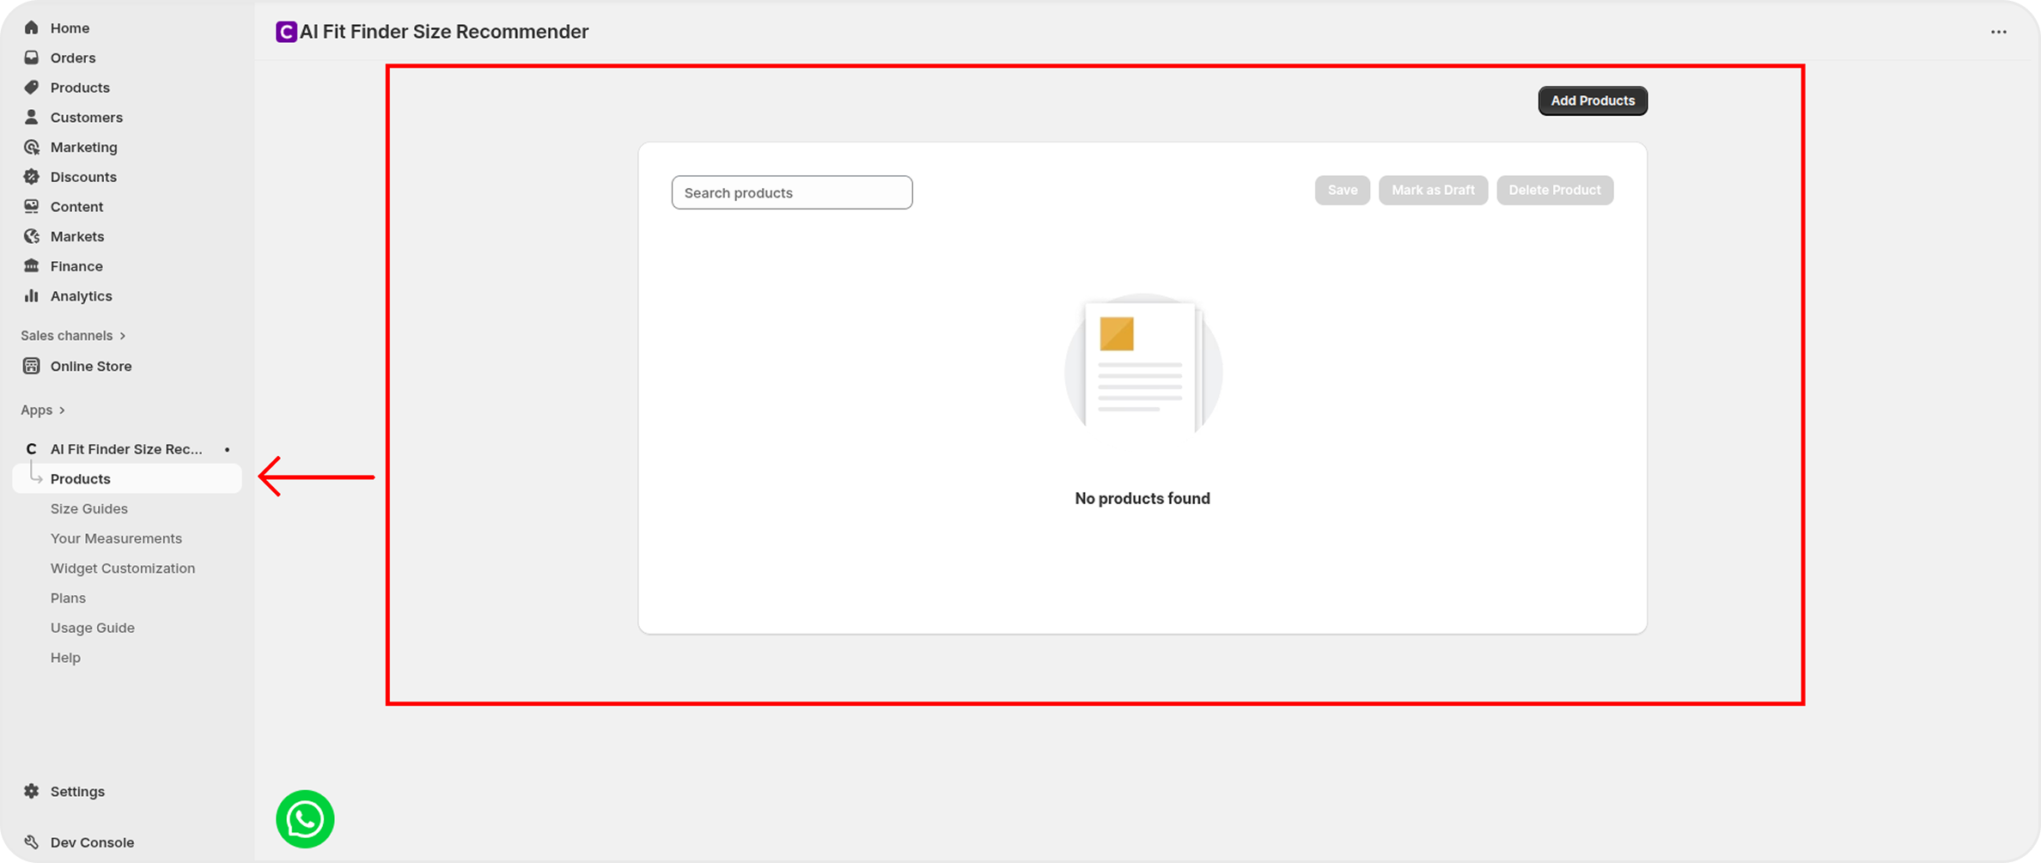Go to Widget Customization page
The height and width of the screenshot is (863, 2041).
(x=122, y=568)
